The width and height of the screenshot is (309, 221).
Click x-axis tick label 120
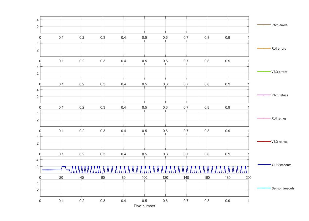point(165,178)
